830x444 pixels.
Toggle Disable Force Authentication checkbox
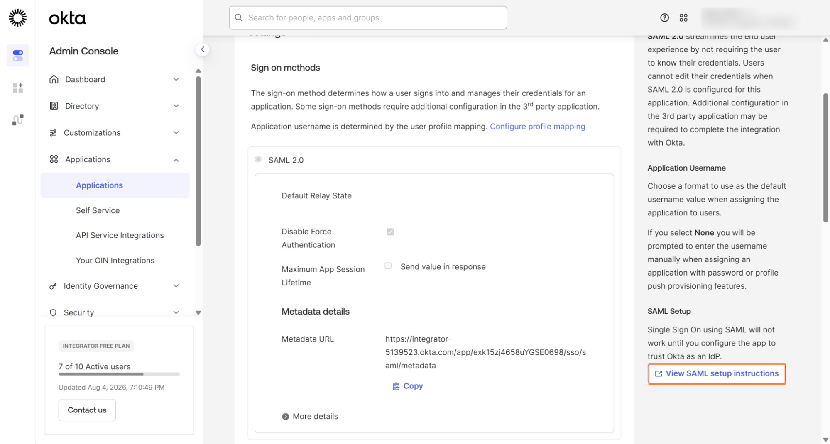[x=390, y=232]
